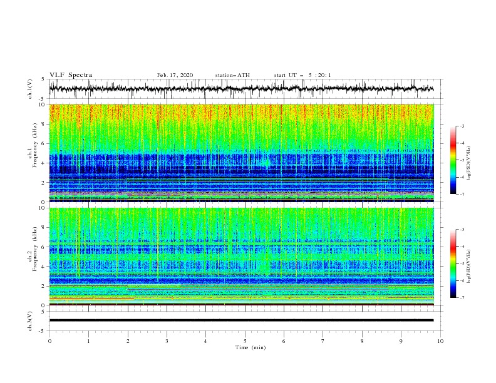Click the "VLF Spectra" title text
Image resolution: width=496 pixels, height=383 pixels.
tap(71, 75)
